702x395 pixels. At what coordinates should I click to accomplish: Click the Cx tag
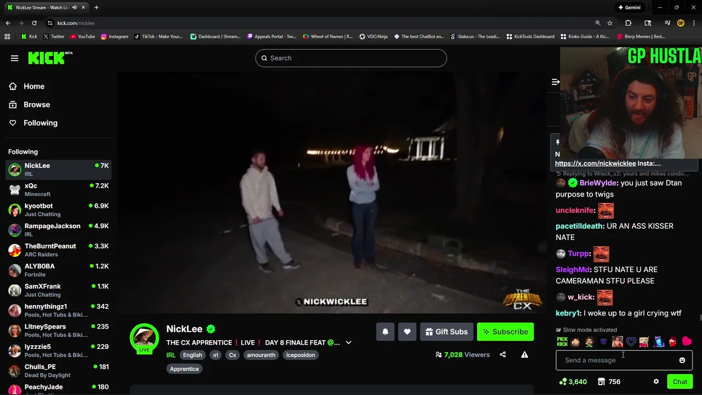click(233, 355)
